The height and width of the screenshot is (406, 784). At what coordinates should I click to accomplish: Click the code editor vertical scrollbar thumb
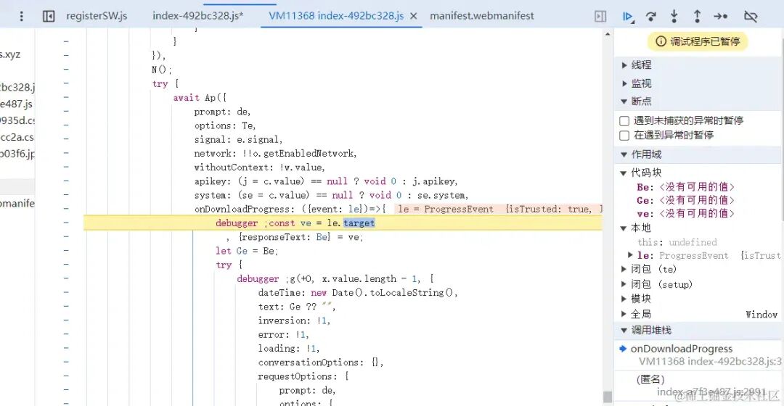click(x=608, y=397)
